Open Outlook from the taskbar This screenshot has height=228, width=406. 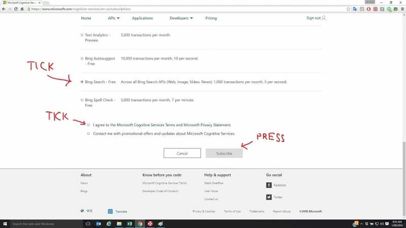click(x=98, y=224)
